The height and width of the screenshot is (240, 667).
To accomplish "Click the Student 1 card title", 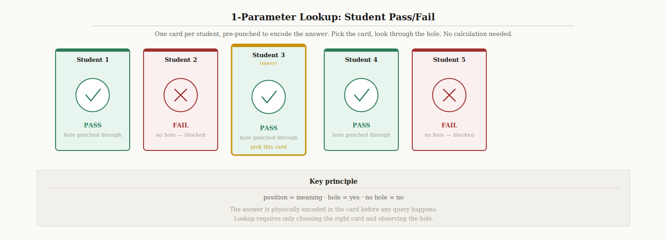I will coord(93,60).
